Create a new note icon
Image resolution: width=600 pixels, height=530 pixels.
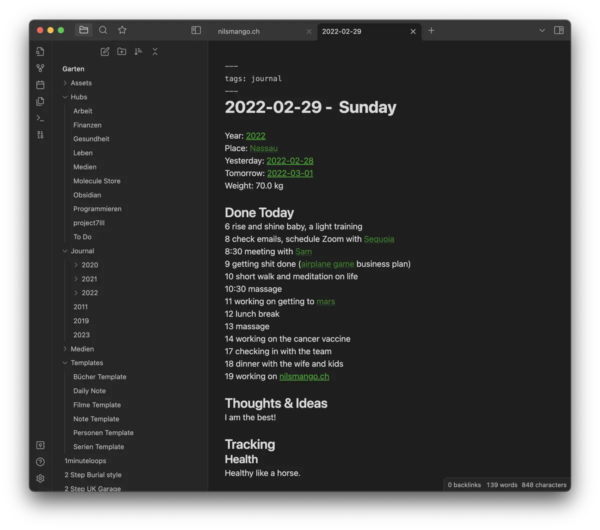105,51
